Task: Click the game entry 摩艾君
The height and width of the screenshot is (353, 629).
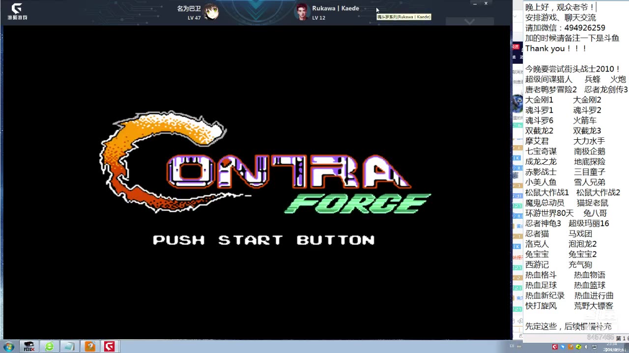Action: [537, 141]
